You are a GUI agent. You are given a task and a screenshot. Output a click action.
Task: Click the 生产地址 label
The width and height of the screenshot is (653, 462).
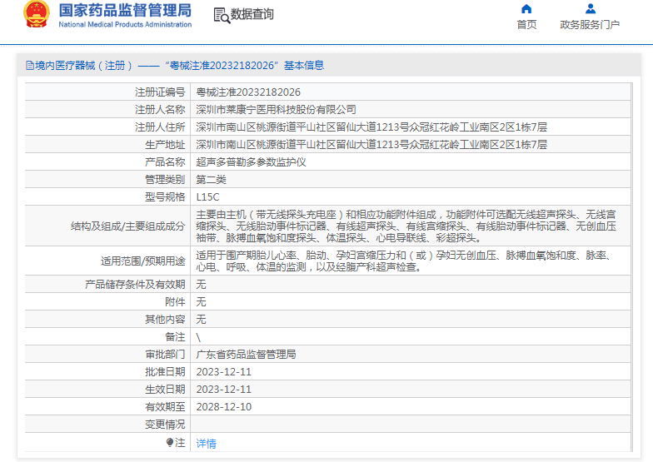click(x=165, y=145)
